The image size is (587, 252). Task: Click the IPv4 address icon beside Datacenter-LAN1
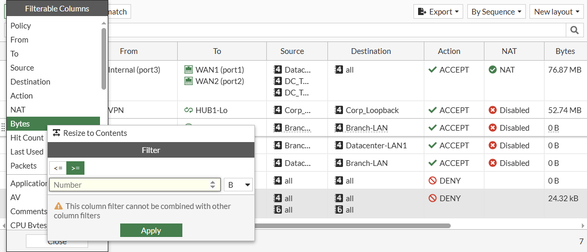(x=339, y=145)
